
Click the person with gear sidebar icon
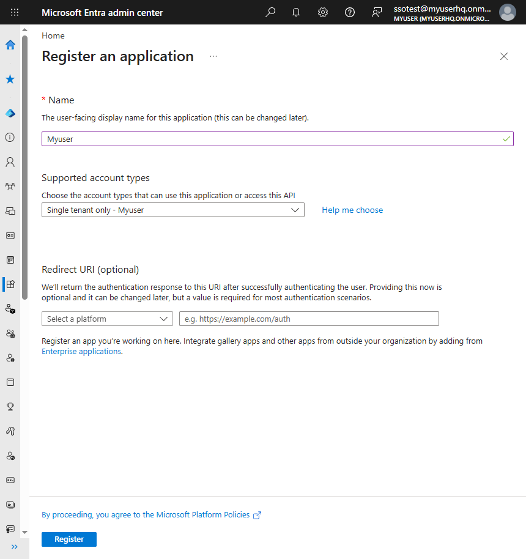click(x=10, y=358)
